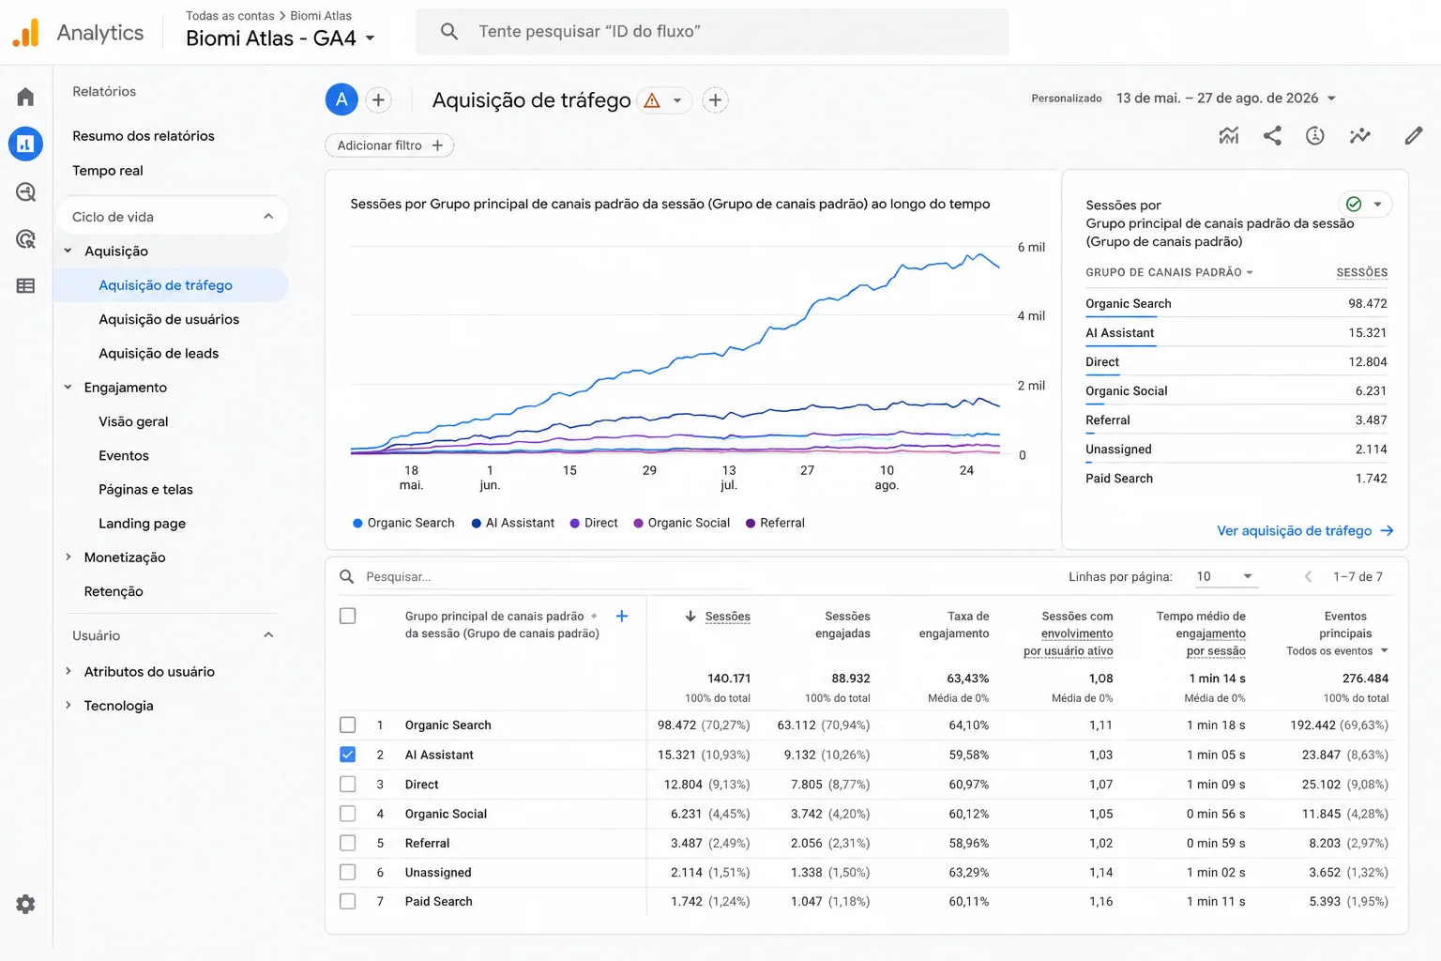The height and width of the screenshot is (961, 1441).
Task: Click the arrow in Ver aquisição de tráfego
Action: pyautogui.click(x=1388, y=530)
